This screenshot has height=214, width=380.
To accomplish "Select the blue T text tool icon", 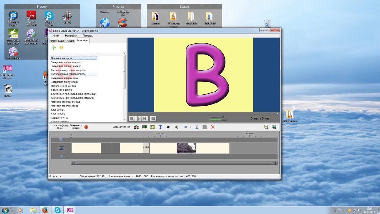I will 160,127.
